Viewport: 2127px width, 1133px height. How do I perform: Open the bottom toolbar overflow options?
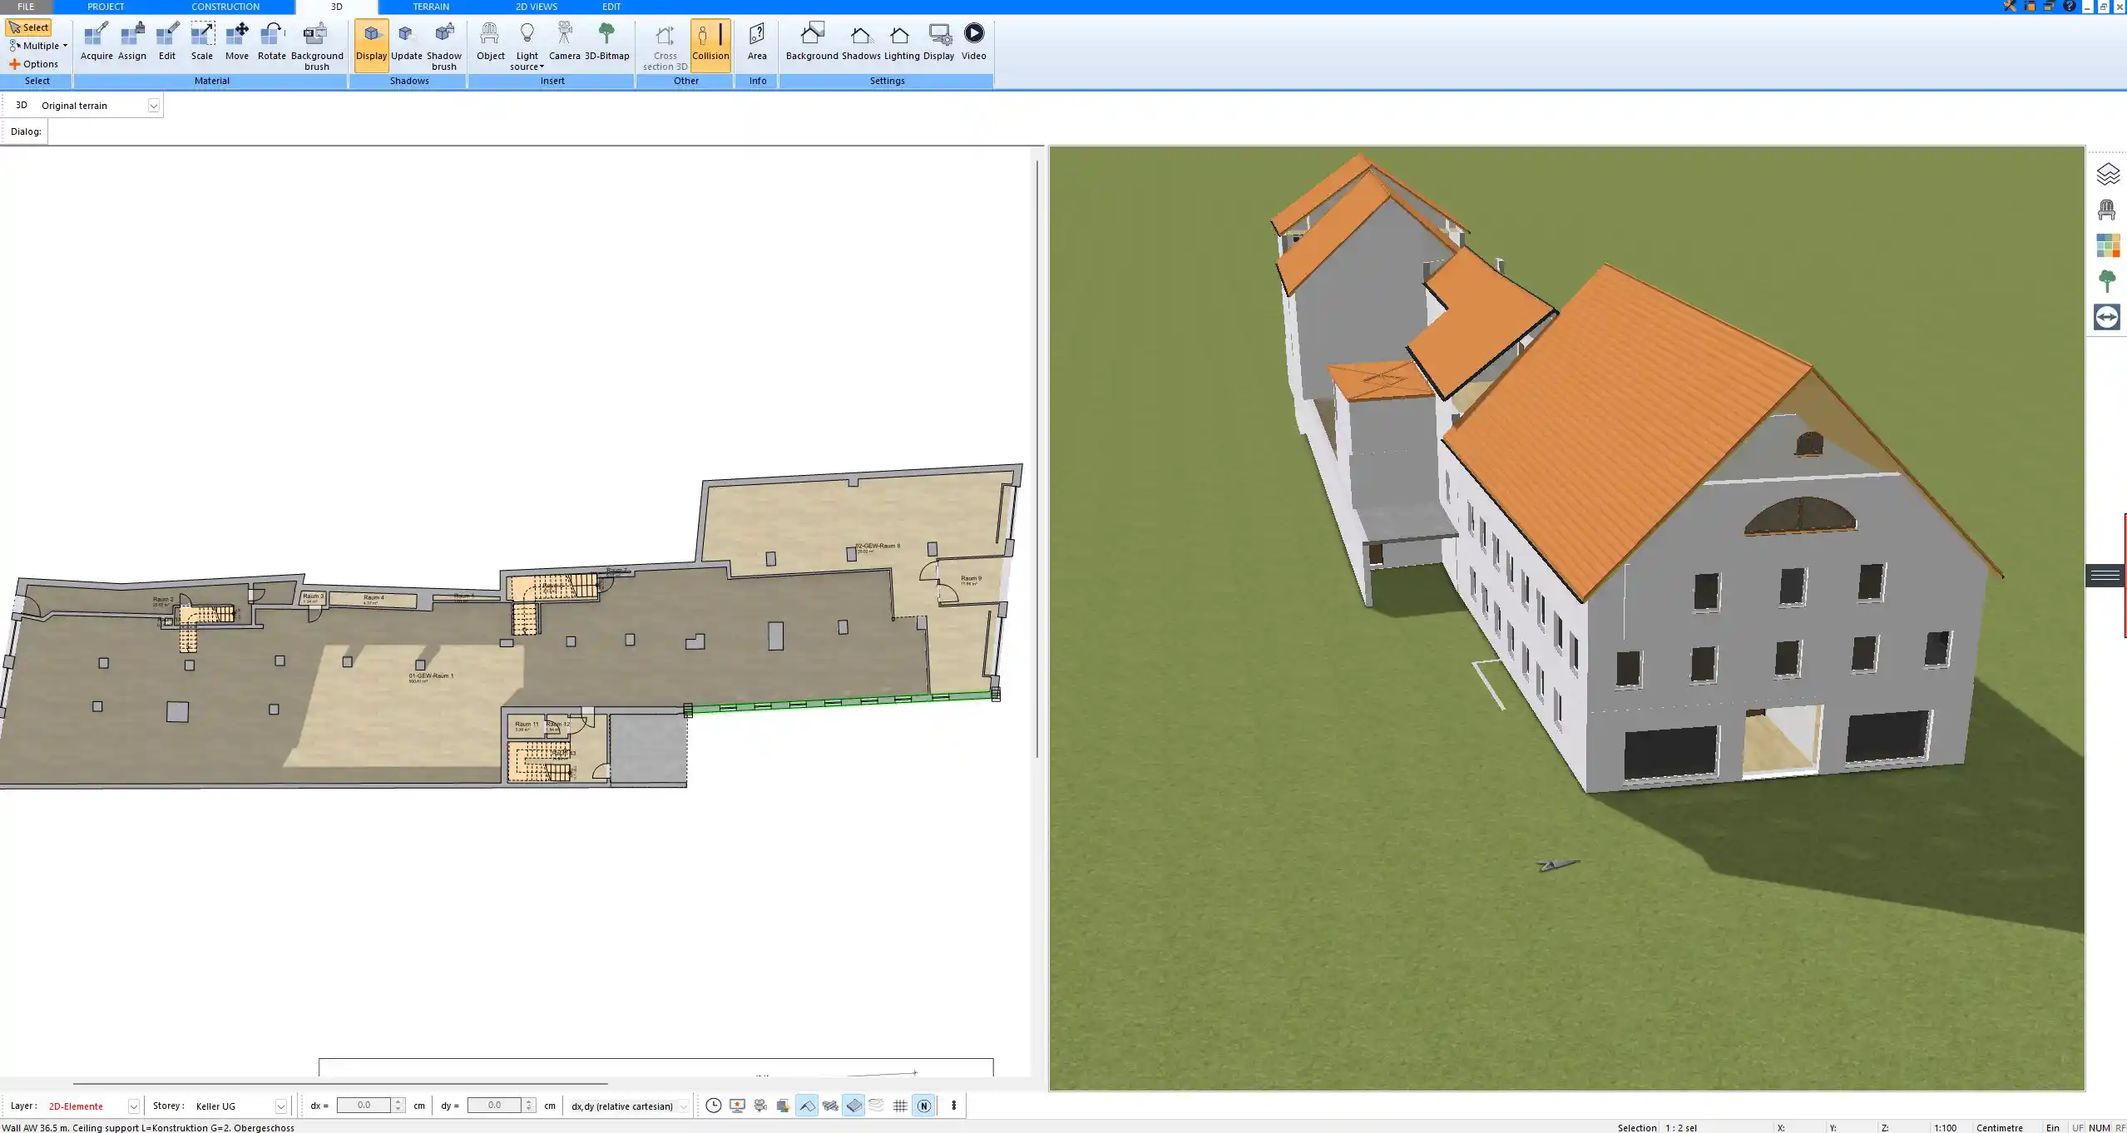click(953, 1106)
